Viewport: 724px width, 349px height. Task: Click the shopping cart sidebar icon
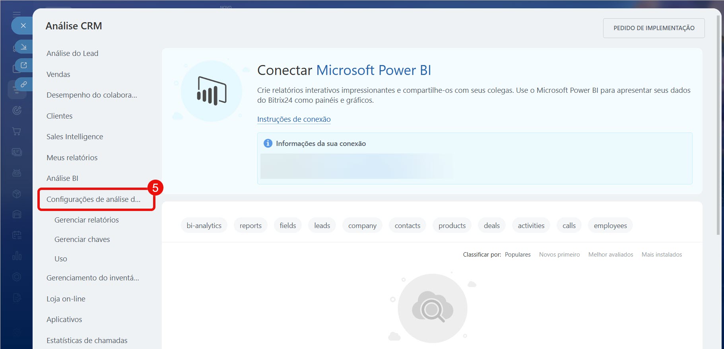pos(17,131)
